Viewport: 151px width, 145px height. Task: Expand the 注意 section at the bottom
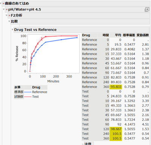83,144
